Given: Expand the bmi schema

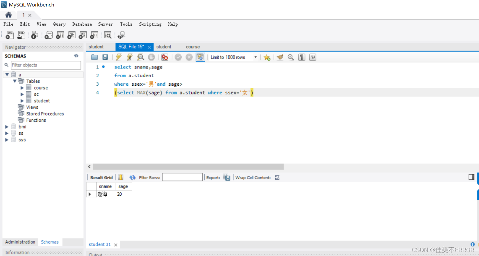Looking at the screenshot, I should pyautogui.click(x=7, y=127).
